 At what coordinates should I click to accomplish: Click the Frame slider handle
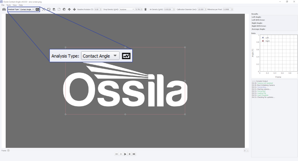pos(8,150)
